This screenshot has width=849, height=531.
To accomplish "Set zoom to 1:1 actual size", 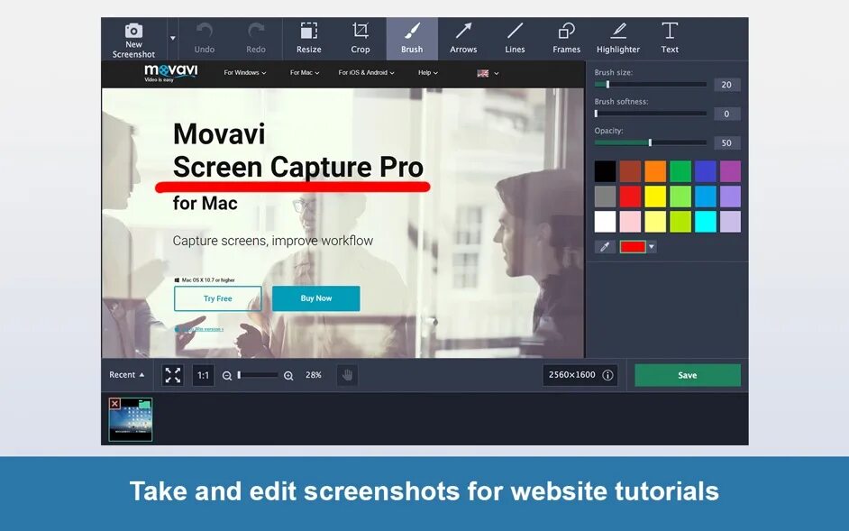I will point(203,375).
